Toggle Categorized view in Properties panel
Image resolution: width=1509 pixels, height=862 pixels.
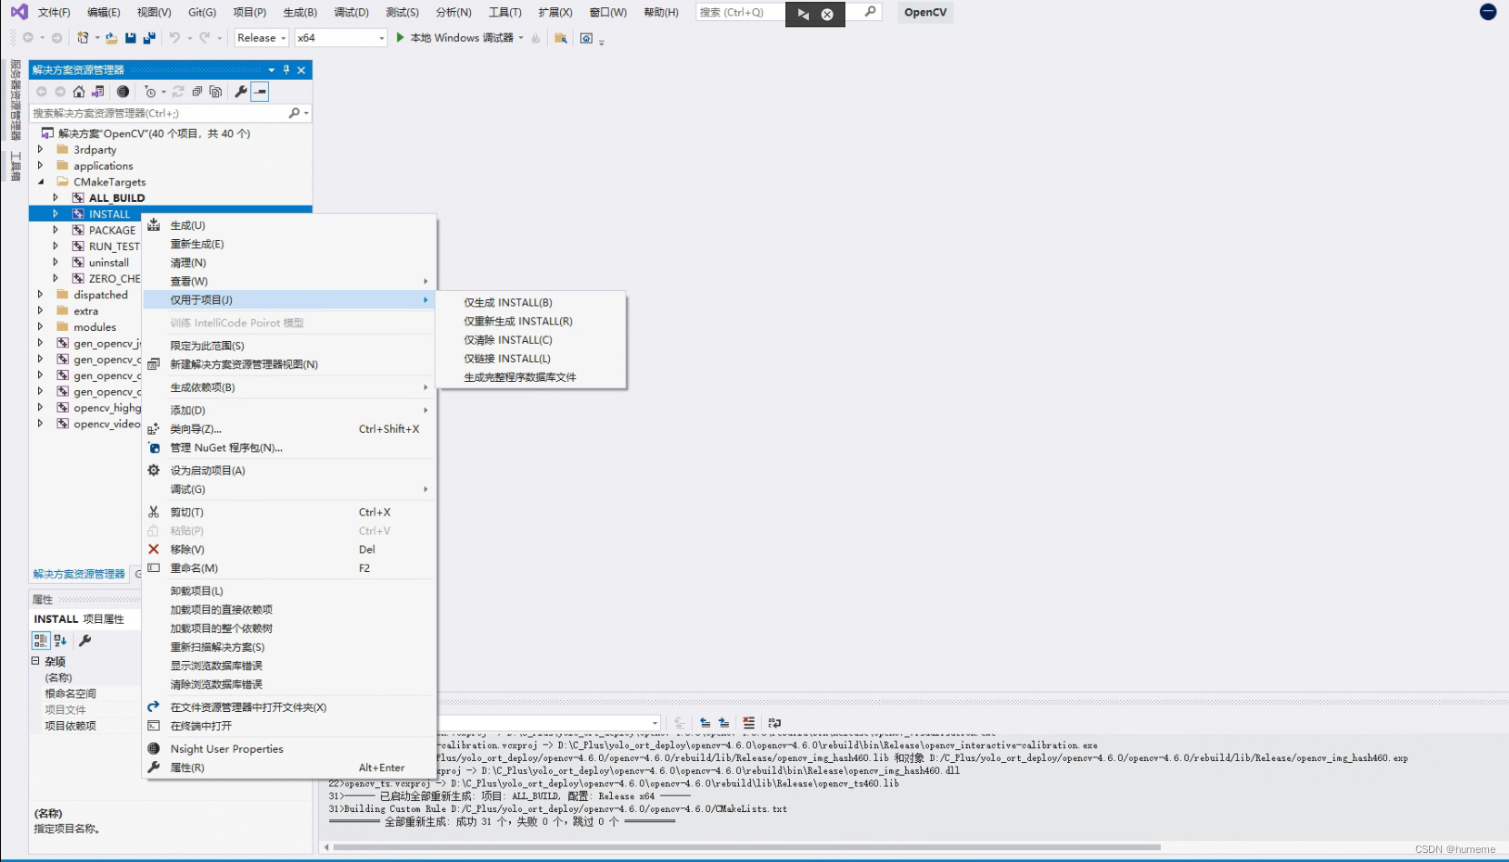coord(41,640)
